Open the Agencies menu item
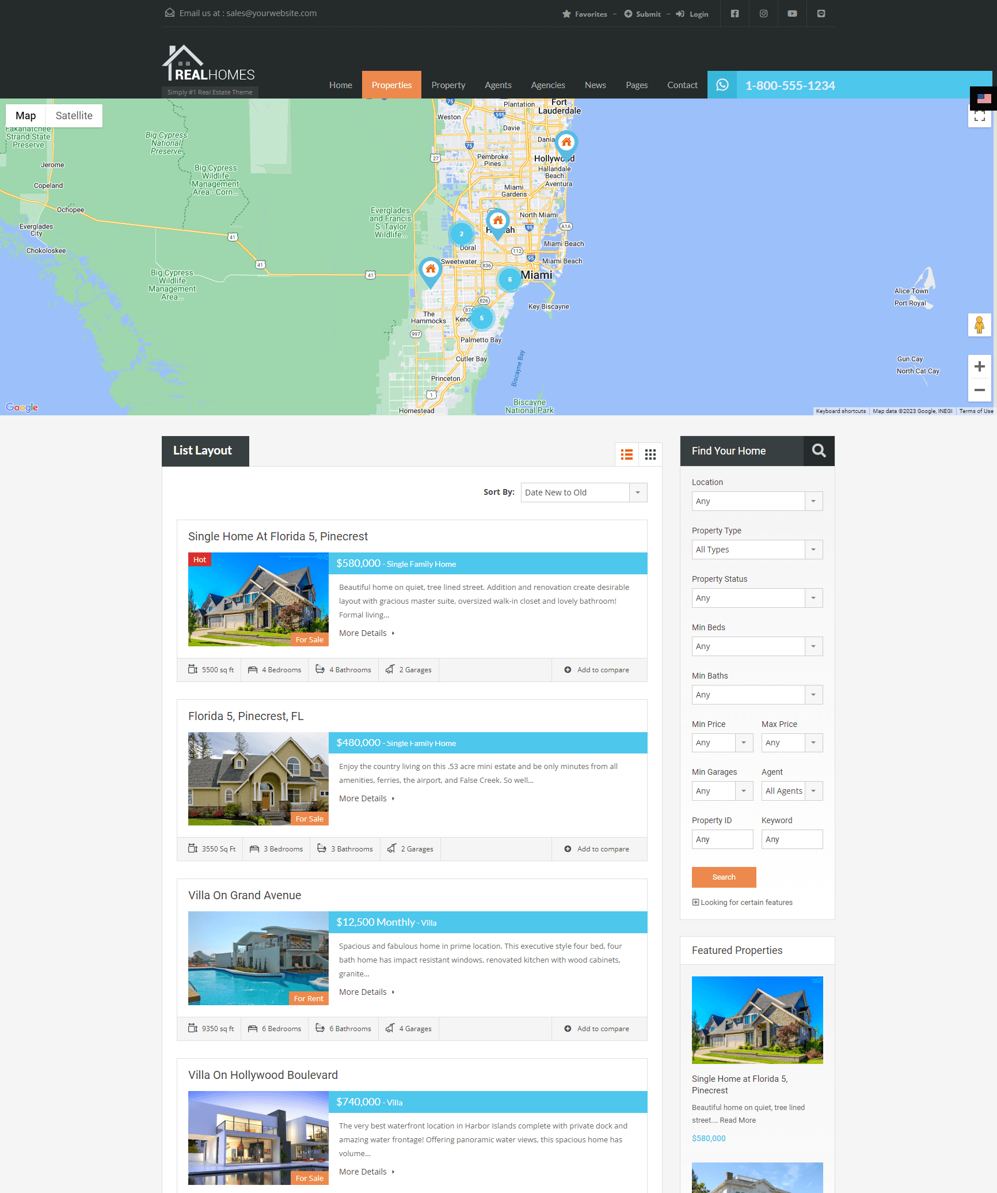The height and width of the screenshot is (1193, 997). [548, 85]
